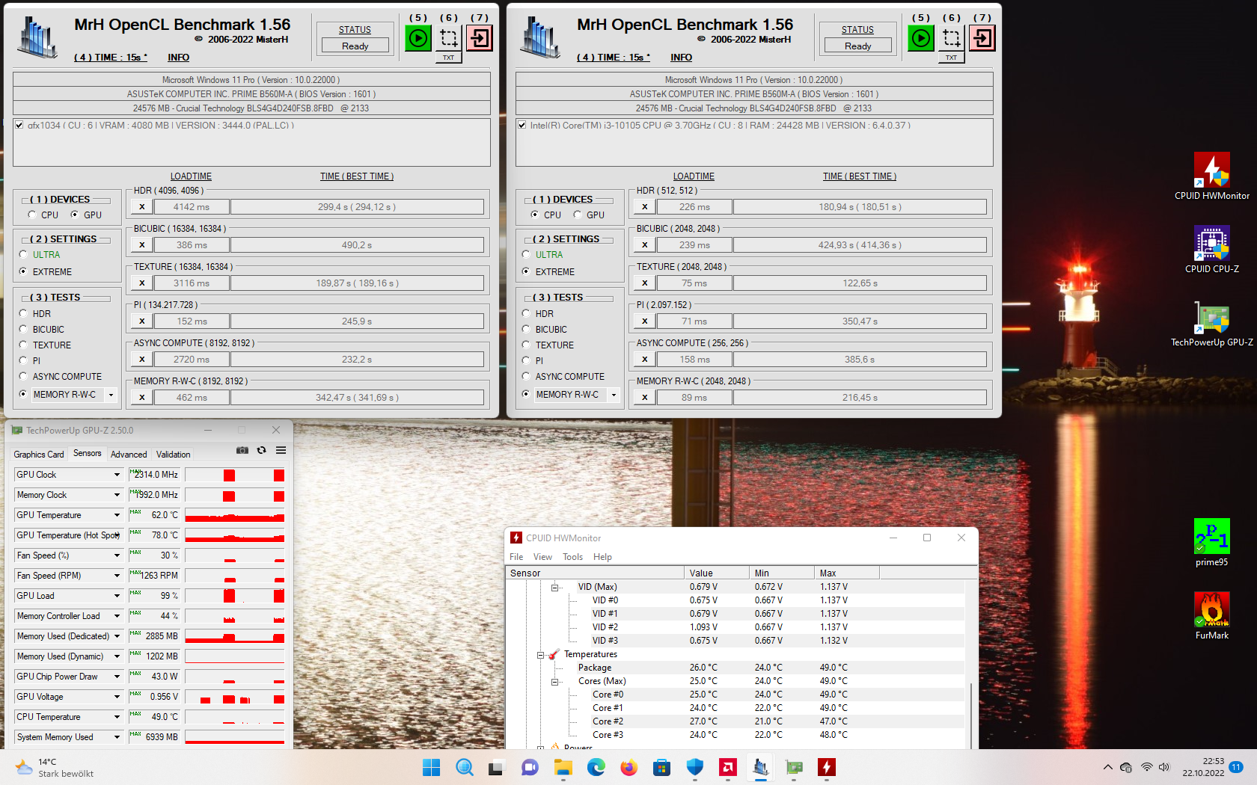The height and width of the screenshot is (785, 1257).
Task: Open Fan Speed (RPM) sensor dropdown
Action: point(117,576)
